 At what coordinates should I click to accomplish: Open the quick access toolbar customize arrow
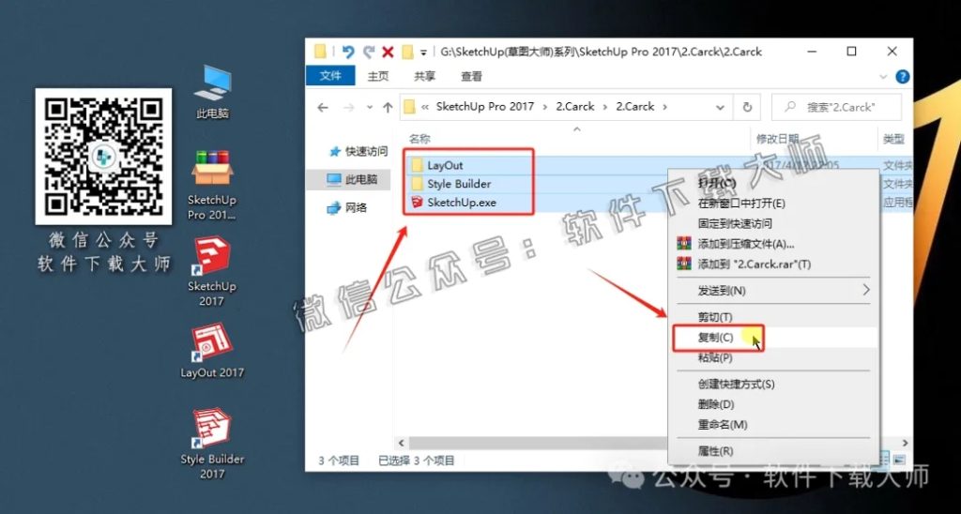(x=423, y=53)
